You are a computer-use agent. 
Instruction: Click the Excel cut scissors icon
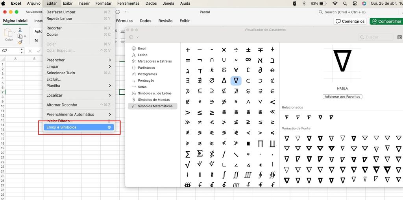tap(20, 30)
